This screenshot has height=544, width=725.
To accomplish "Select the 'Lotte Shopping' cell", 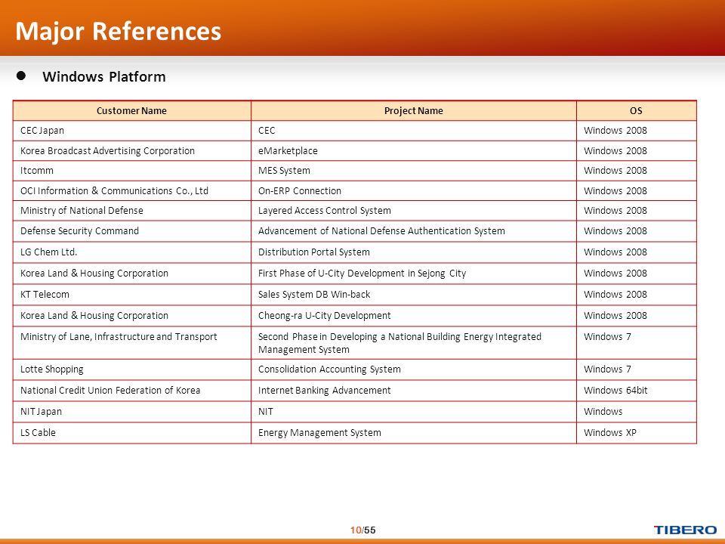I will tap(131, 369).
